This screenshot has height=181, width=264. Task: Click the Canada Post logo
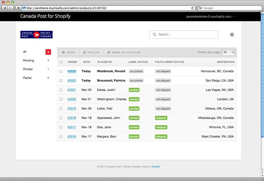coord(36,35)
